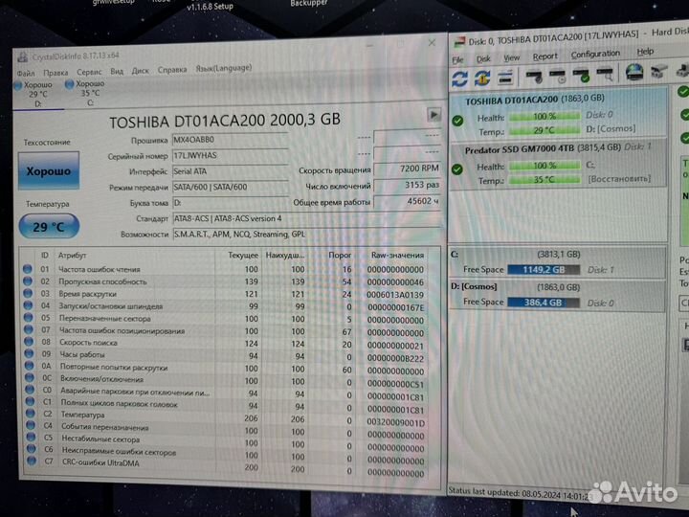The width and height of the screenshot is (689, 517).
Task: Select the C: drive tab showing 35 °C
Action: [90, 93]
